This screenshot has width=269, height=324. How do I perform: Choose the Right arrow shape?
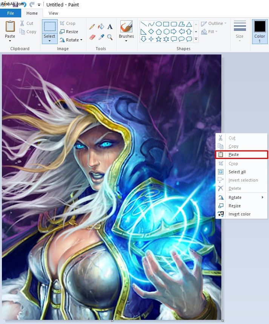point(174,32)
